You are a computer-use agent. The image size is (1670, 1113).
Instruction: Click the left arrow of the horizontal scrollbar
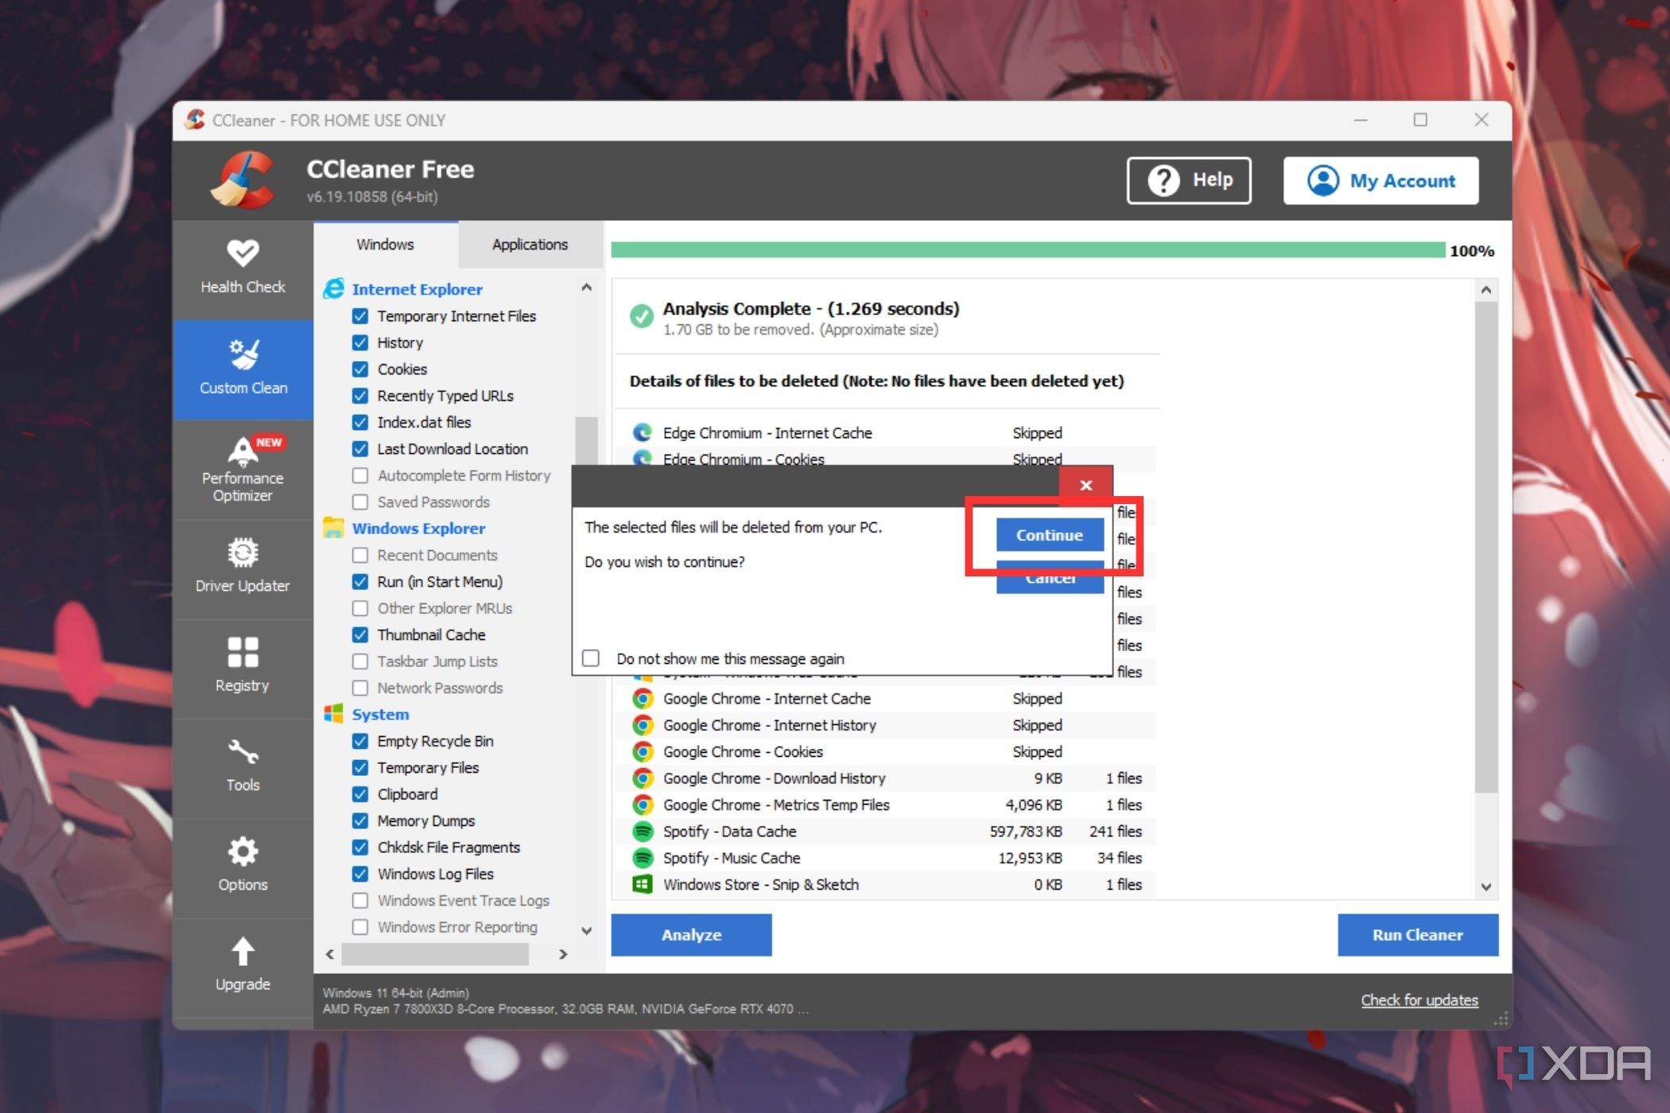tap(330, 954)
